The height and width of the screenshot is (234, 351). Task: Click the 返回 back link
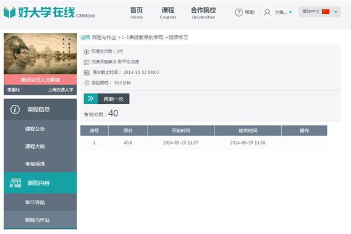tap(85, 37)
